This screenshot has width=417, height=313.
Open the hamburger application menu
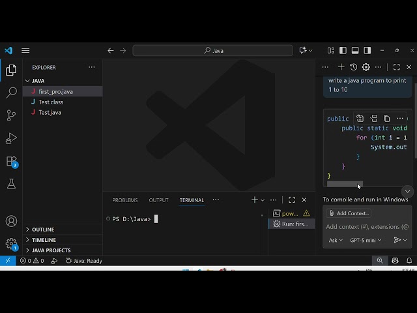coord(25,51)
